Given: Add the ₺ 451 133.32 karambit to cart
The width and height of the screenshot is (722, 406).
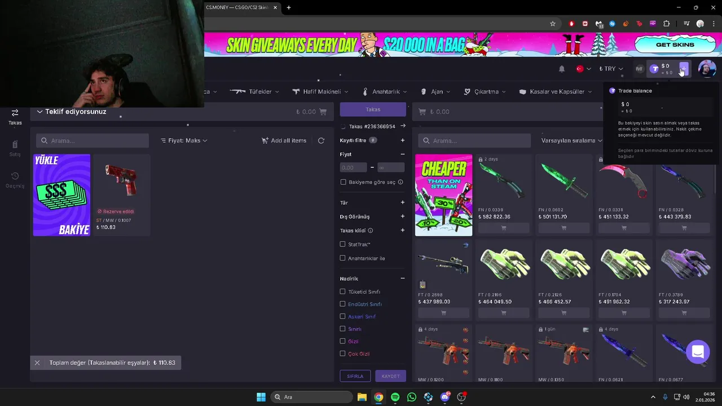Looking at the screenshot, I should (624, 228).
